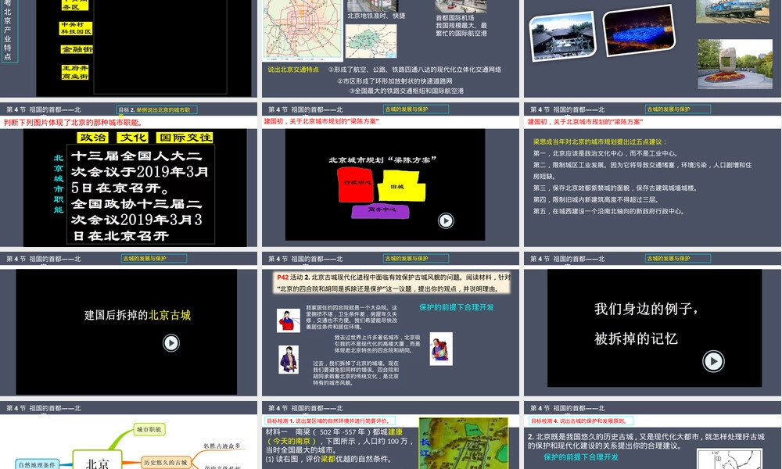Click the 古城的发展与保护 tag on the P42 活动 slide
The height and width of the screenshot is (469, 782).
416,259
